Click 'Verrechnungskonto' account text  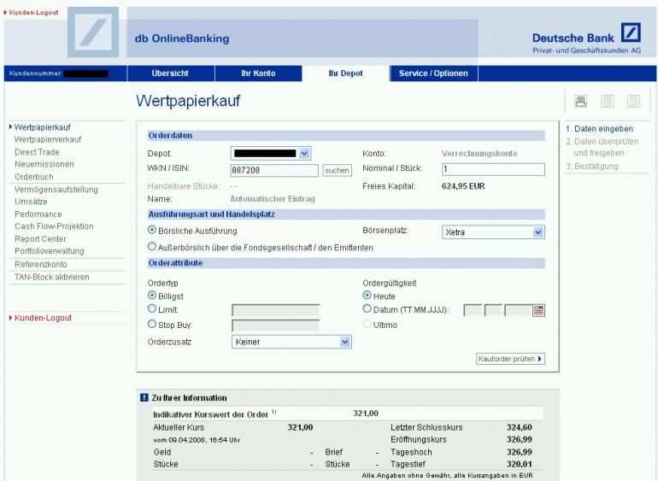click(x=479, y=154)
